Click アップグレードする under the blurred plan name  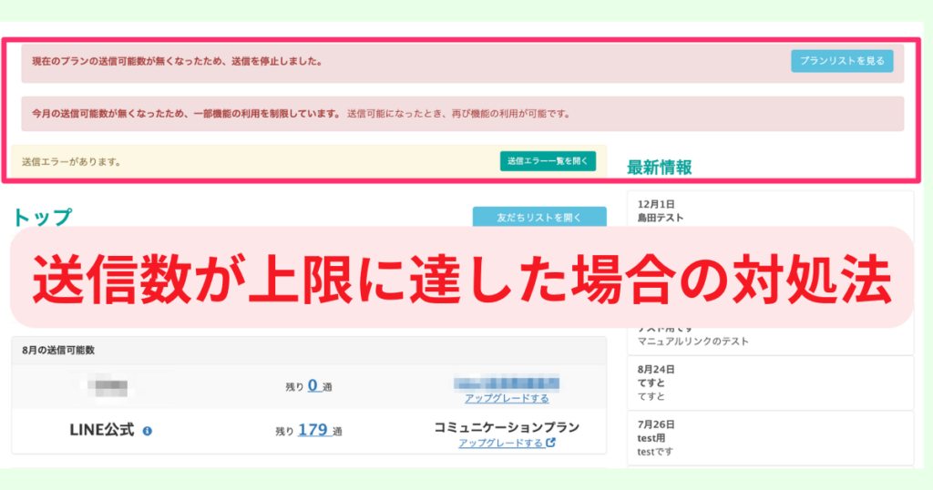[x=507, y=399]
